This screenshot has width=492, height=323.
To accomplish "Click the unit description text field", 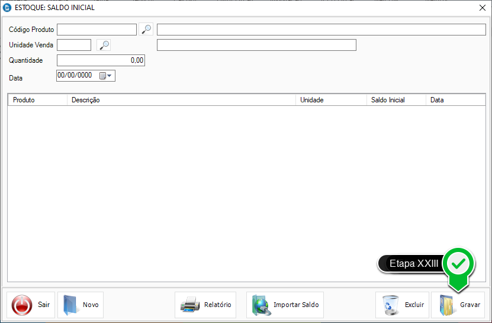I will point(257,45).
